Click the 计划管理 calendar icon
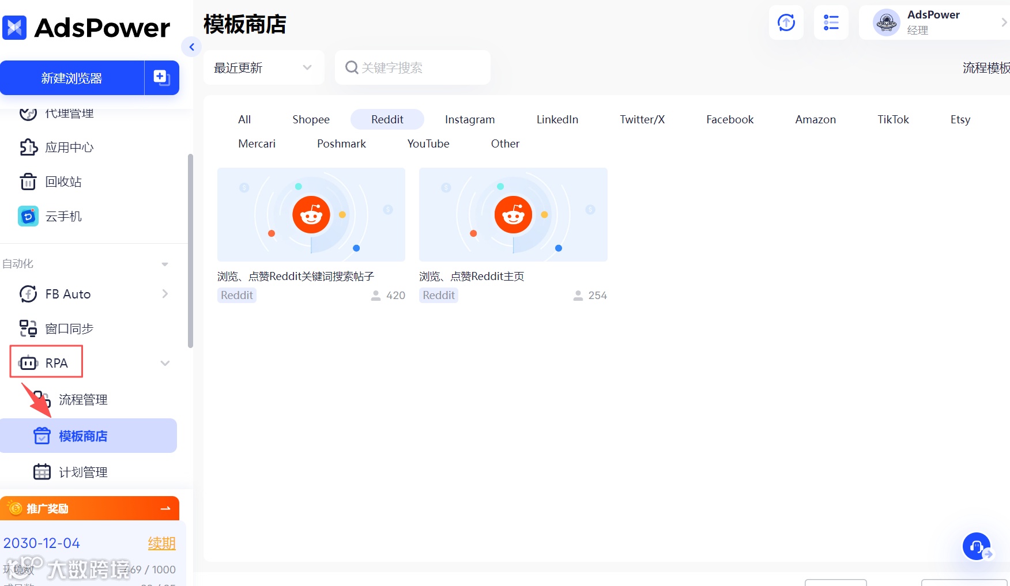The image size is (1010, 586). pyautogui.click(x=42, y=472)
